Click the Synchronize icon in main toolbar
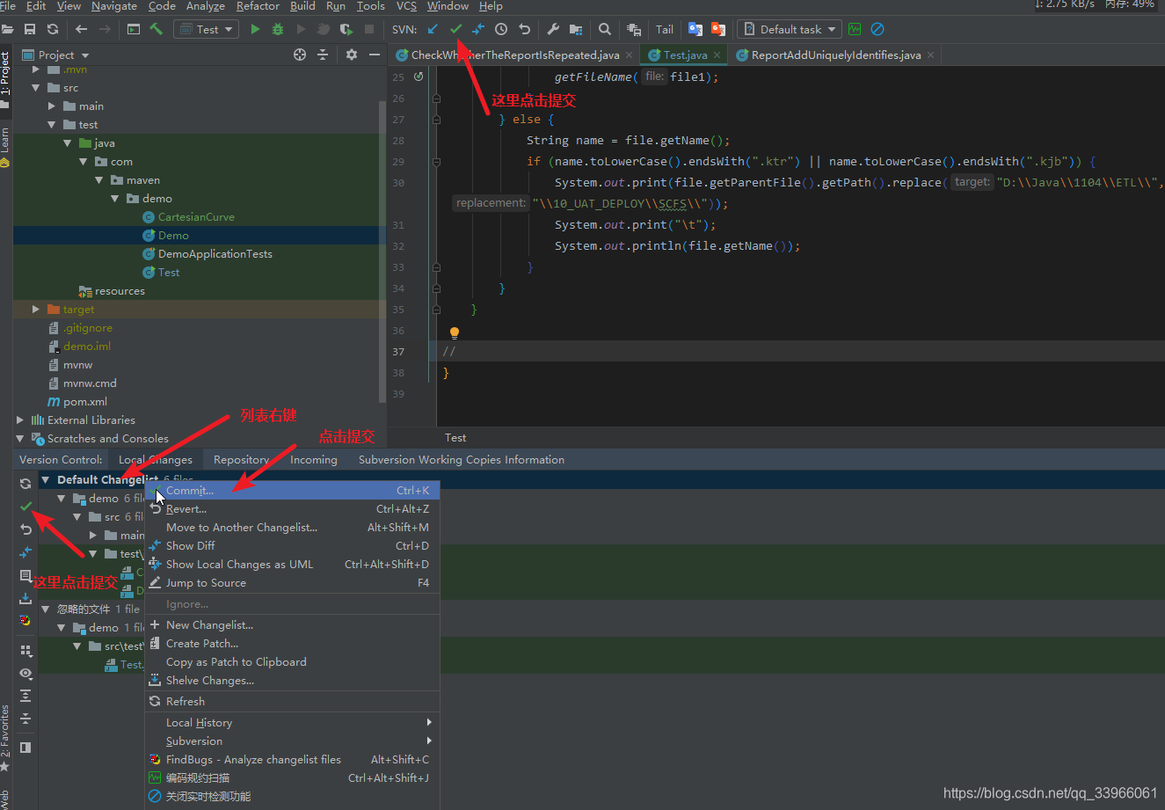1165x810 pixels. [53, 29]
